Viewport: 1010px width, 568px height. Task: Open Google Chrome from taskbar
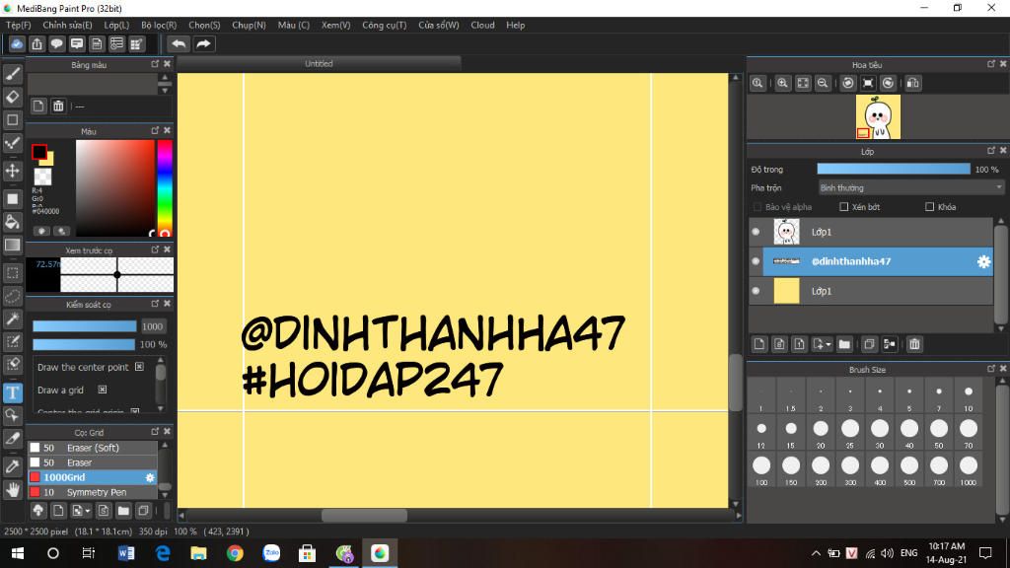click(x=235, y=553)
